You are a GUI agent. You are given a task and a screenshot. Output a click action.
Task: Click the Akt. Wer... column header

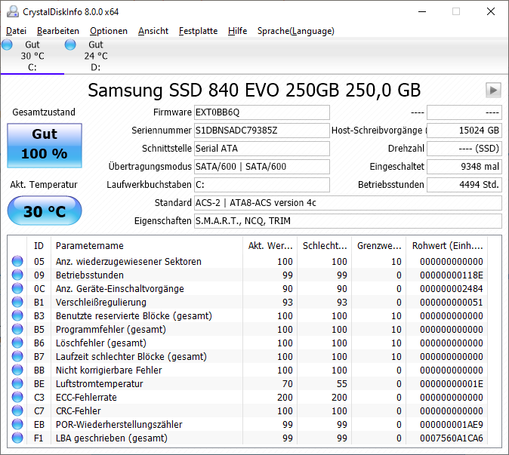tap(270, 246)
